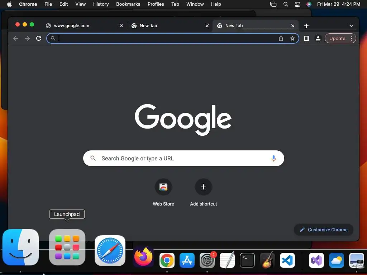Image resolution: width=367 pixels, height=275 pixels.
Task: Click the date and time clock
Action: pos(338,4)
